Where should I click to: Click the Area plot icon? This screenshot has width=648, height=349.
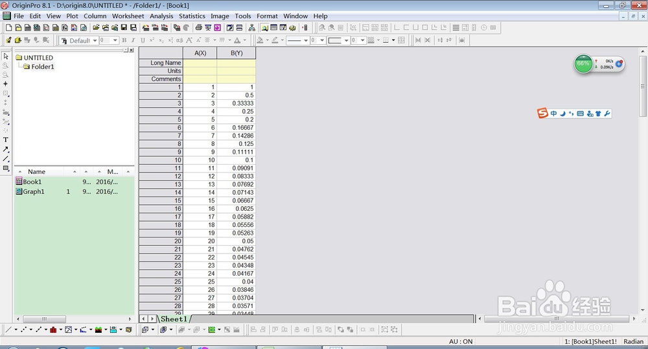[98, 330]
